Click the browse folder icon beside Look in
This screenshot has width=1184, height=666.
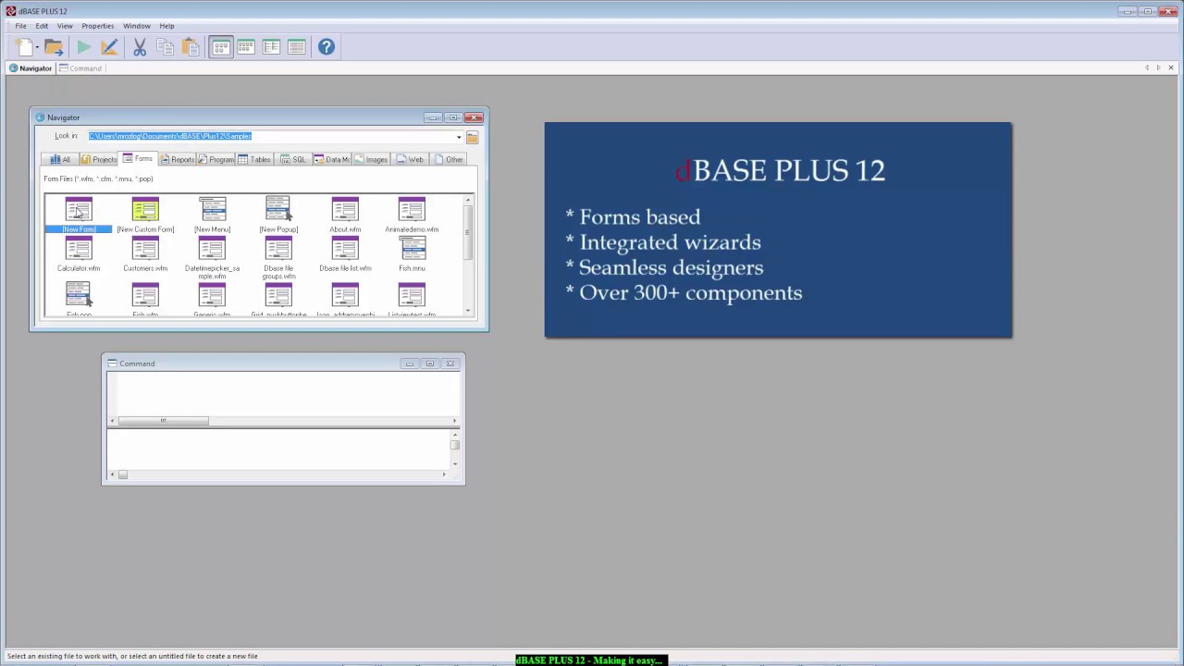pyautogui.click(x=472, y=137)
